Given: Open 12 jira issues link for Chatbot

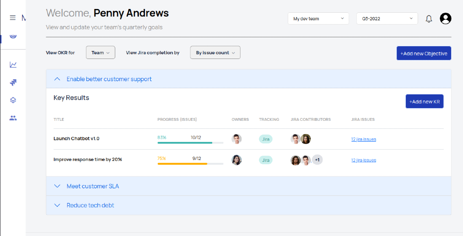Looking at the screenshot, I should click(x=363, y=139).
